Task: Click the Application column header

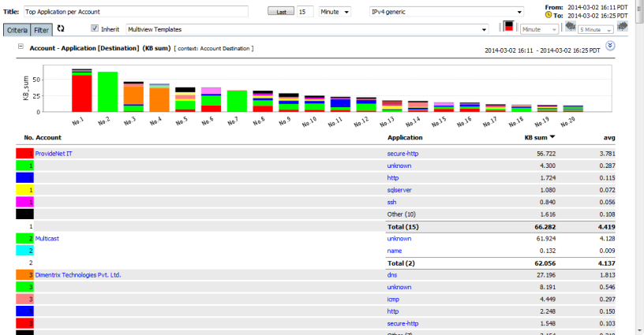Action: pyautogui.click(x=405, y=137)
